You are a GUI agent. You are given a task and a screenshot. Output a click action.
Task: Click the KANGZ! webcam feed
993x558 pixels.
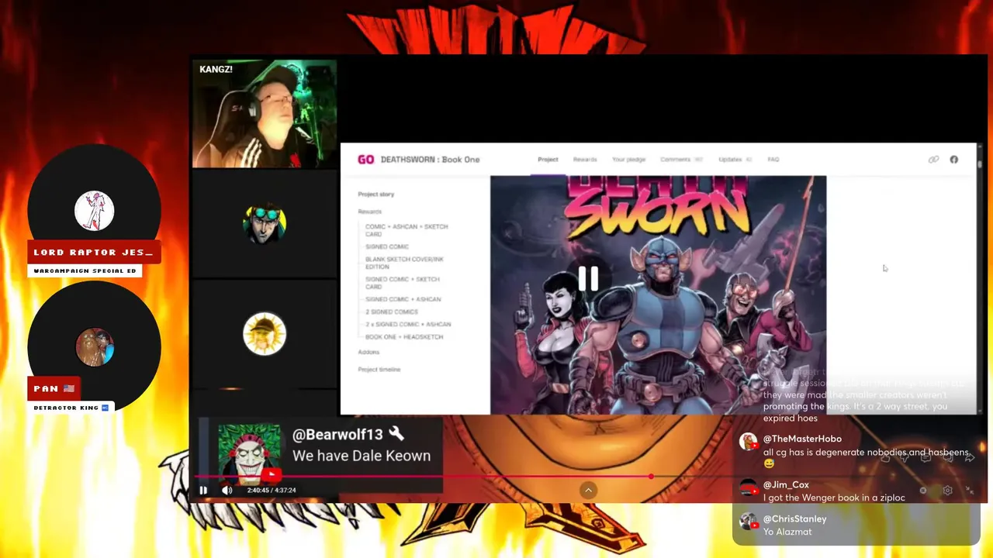pyautogui.click(x=265, y=114)
